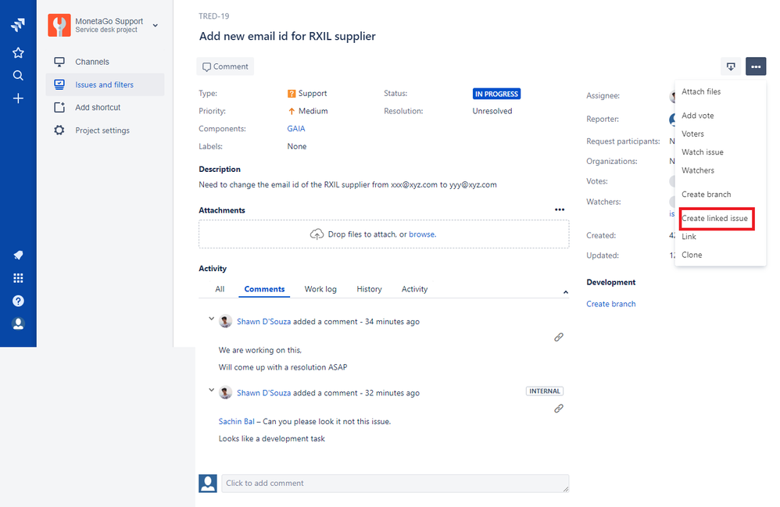
Task: Open the Attachments ellipsis menu
Action: 560,210
